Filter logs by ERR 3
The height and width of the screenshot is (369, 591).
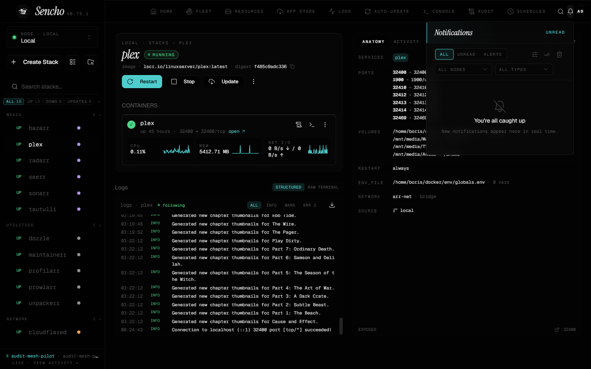(309, 205)
